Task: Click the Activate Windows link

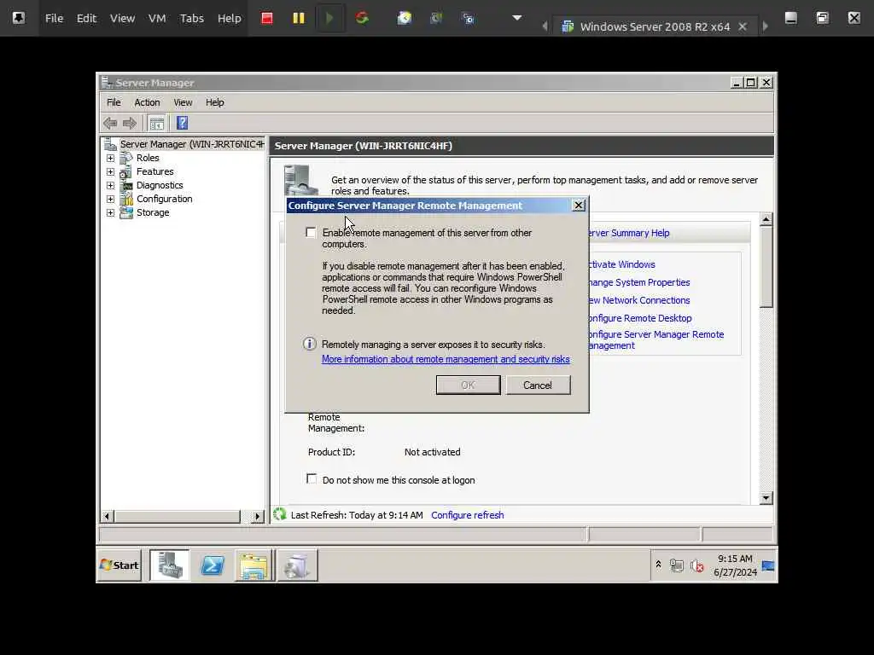Action: click(x=622, y=264)
